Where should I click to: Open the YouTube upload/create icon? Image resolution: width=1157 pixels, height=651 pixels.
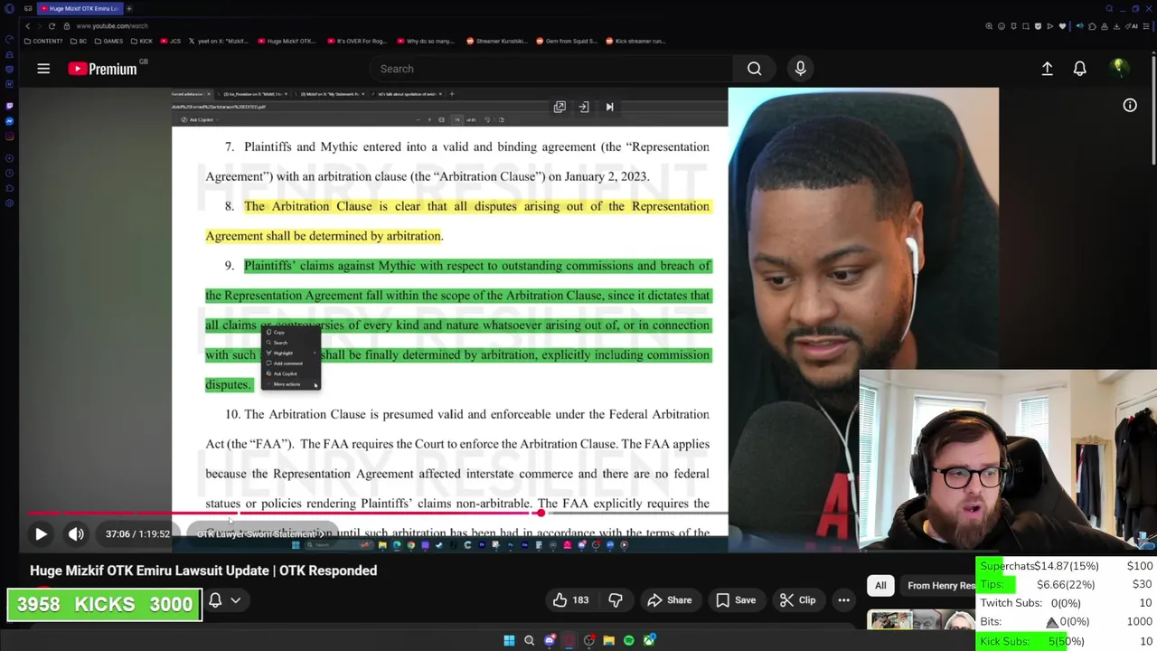(1047, 69)
